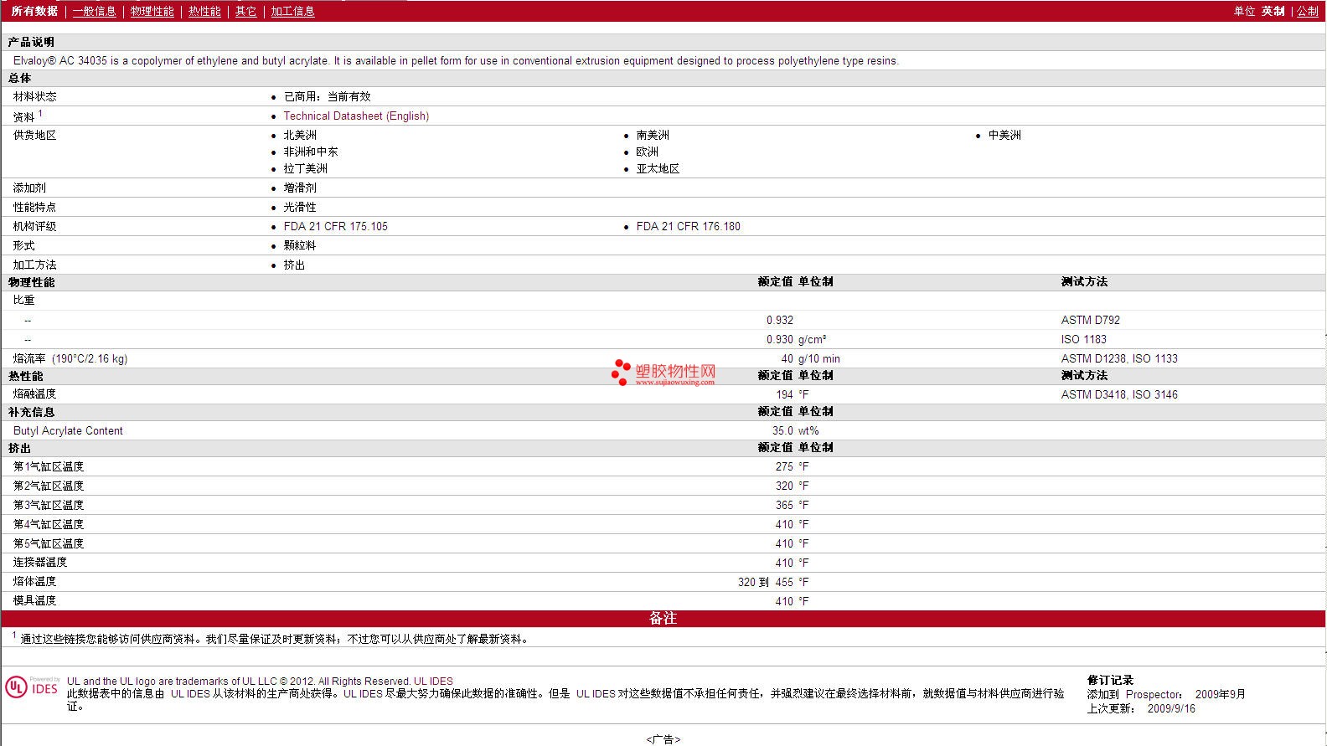The height and width of the screenshot is (746, 1327).
Task: Select the 320 到 455 °F melt temperature range
Action: 773,582
